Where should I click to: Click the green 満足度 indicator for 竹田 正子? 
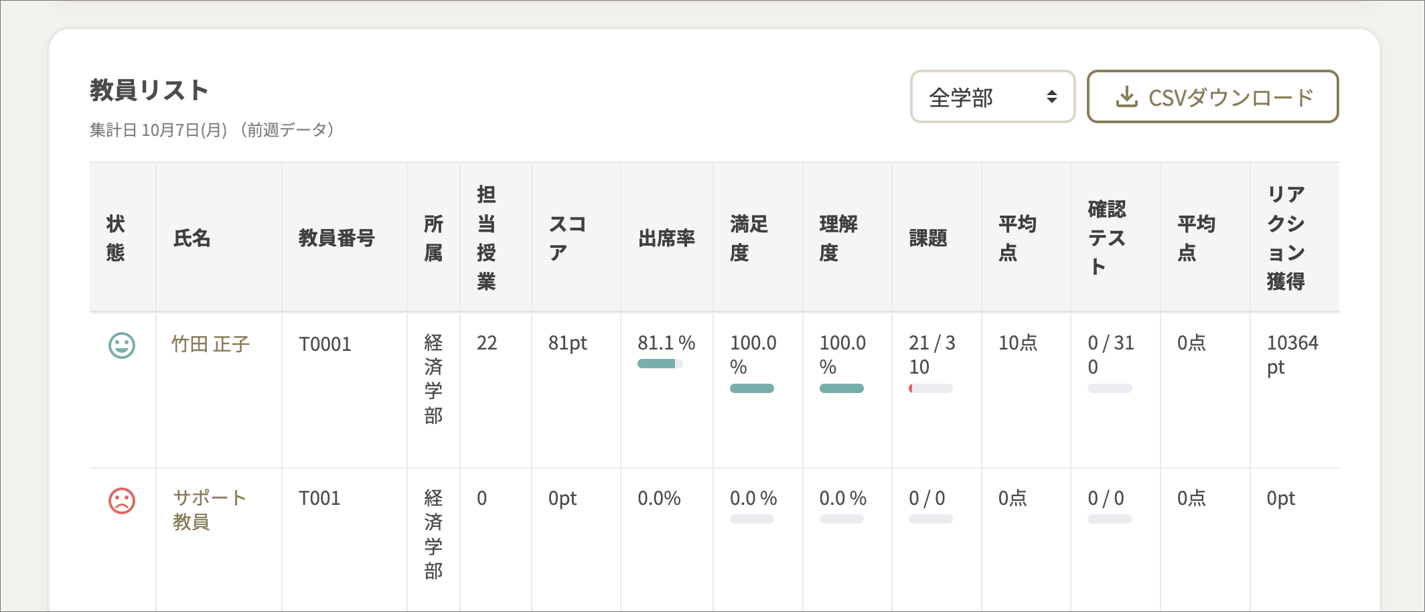[x=751, y=388]
